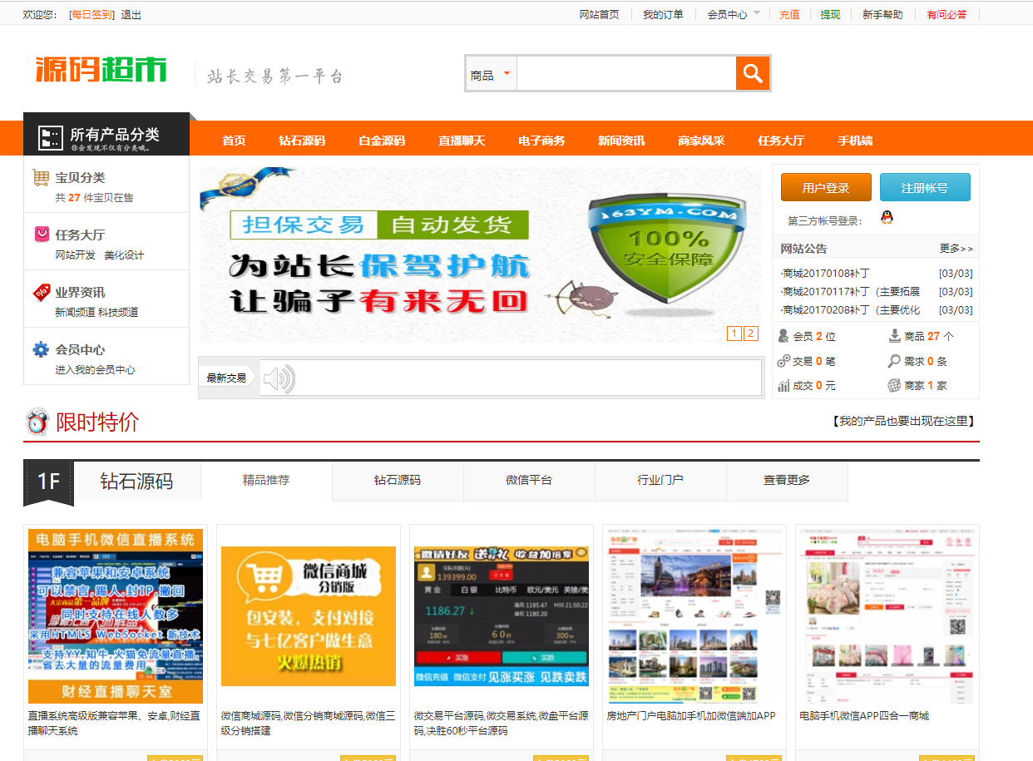This screenshot has height=761, width=1033.
Task: Open 商家风采 in the navigation bar
Action: tap(701, 141)
